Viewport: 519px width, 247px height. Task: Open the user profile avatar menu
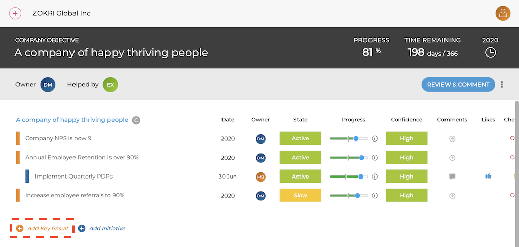pos(503,13)
